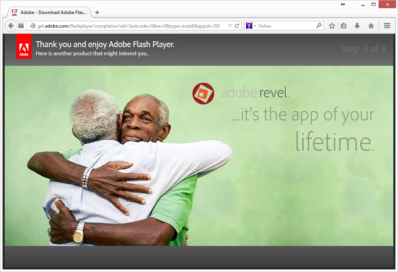Image resolution: width=398 pixels, height=272 pixels.
Task: Click the tab groups icon beside back button
Action: pos(21,26)
